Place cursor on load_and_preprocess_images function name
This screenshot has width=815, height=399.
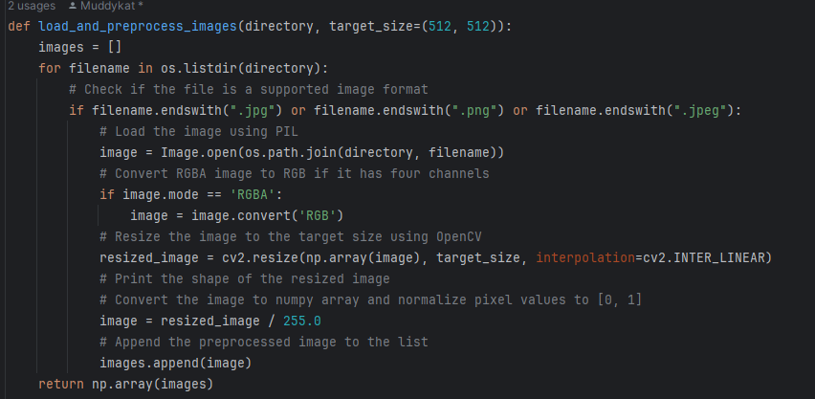(x=138, y=27)
